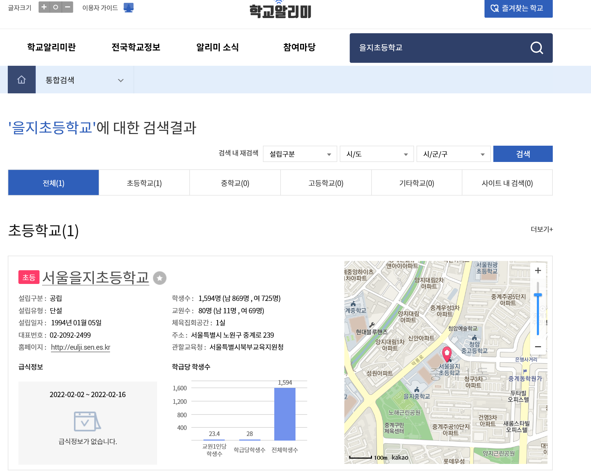Toggle the favorite star next to 서울을지초등학교
The image size is (591, 471).
[x=160, y=278]
